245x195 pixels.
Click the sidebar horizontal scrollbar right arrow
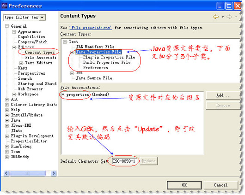click(54, 173)
